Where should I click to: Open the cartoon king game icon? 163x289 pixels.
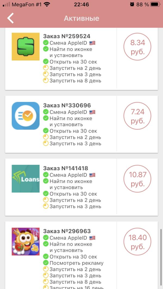pos(26,242)
